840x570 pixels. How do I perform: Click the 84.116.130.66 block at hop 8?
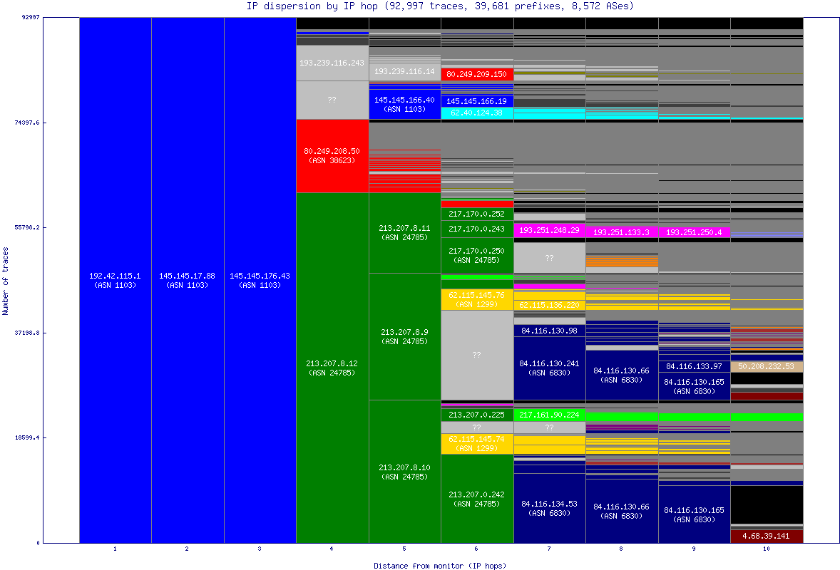620,509
